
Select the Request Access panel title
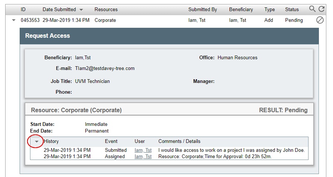click(47, 36)
